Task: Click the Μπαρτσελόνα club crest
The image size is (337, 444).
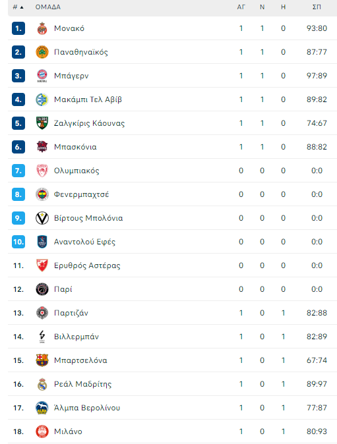Action: tap(42, 360)
